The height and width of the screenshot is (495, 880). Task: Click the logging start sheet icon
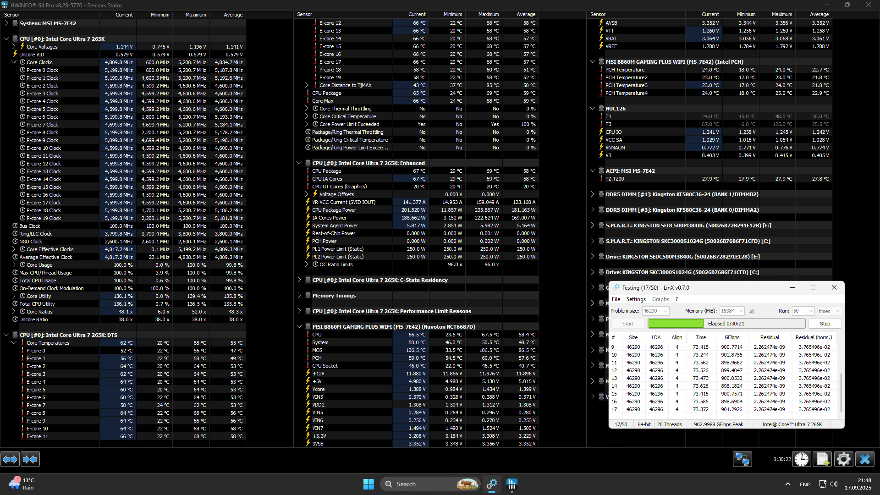point(822,459)
